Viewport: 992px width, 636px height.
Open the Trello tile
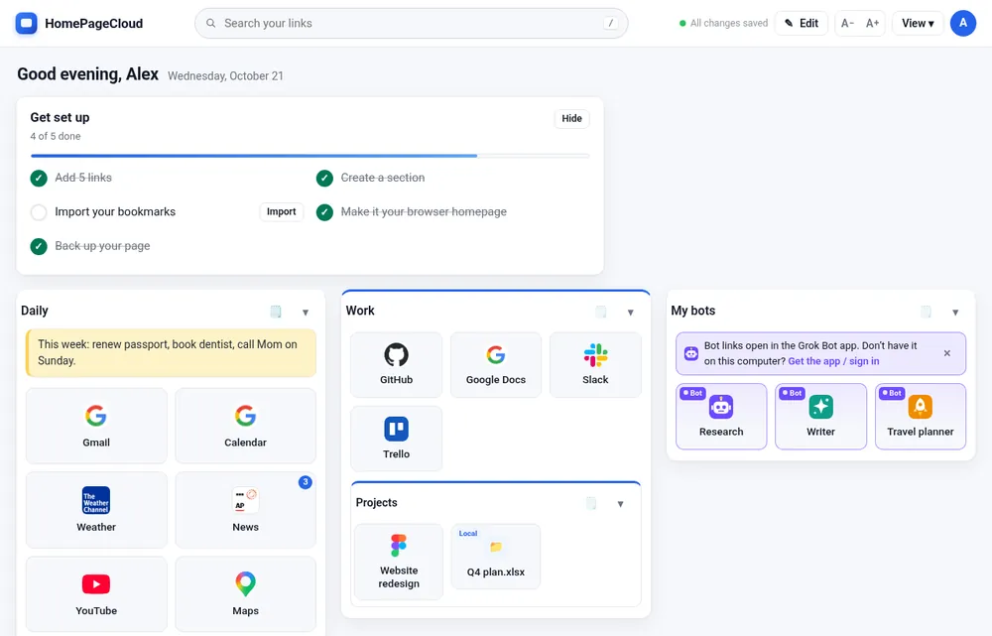click(x=396, y=439)
